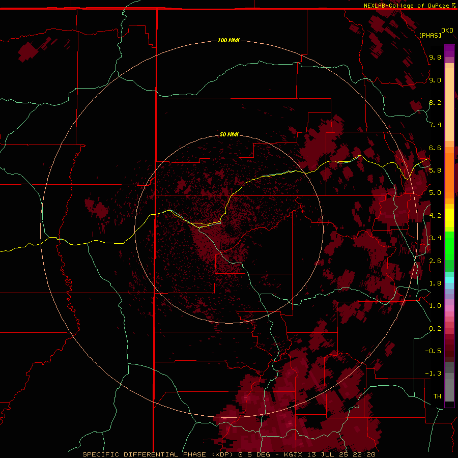Viewport: 458px width, 458px height.
Task: Click the 4.2 scale value
Action: (435, 216)
